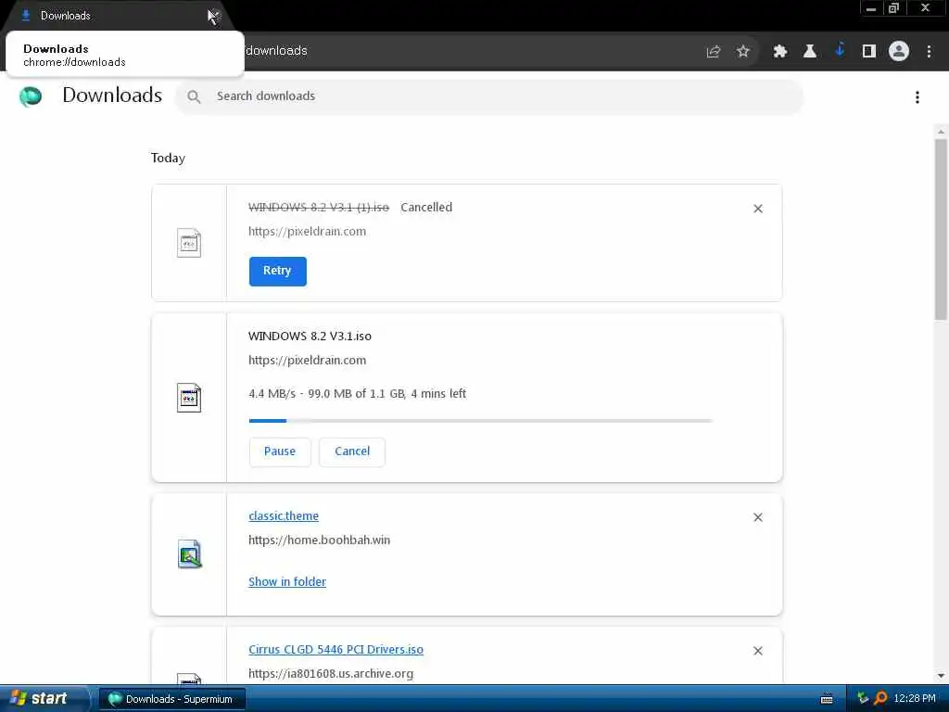Remove the cancelled WINDOWS 8.2 V3.1 (1).iso entry
Screen dimensions: 949x712
(x=758, y=209)
